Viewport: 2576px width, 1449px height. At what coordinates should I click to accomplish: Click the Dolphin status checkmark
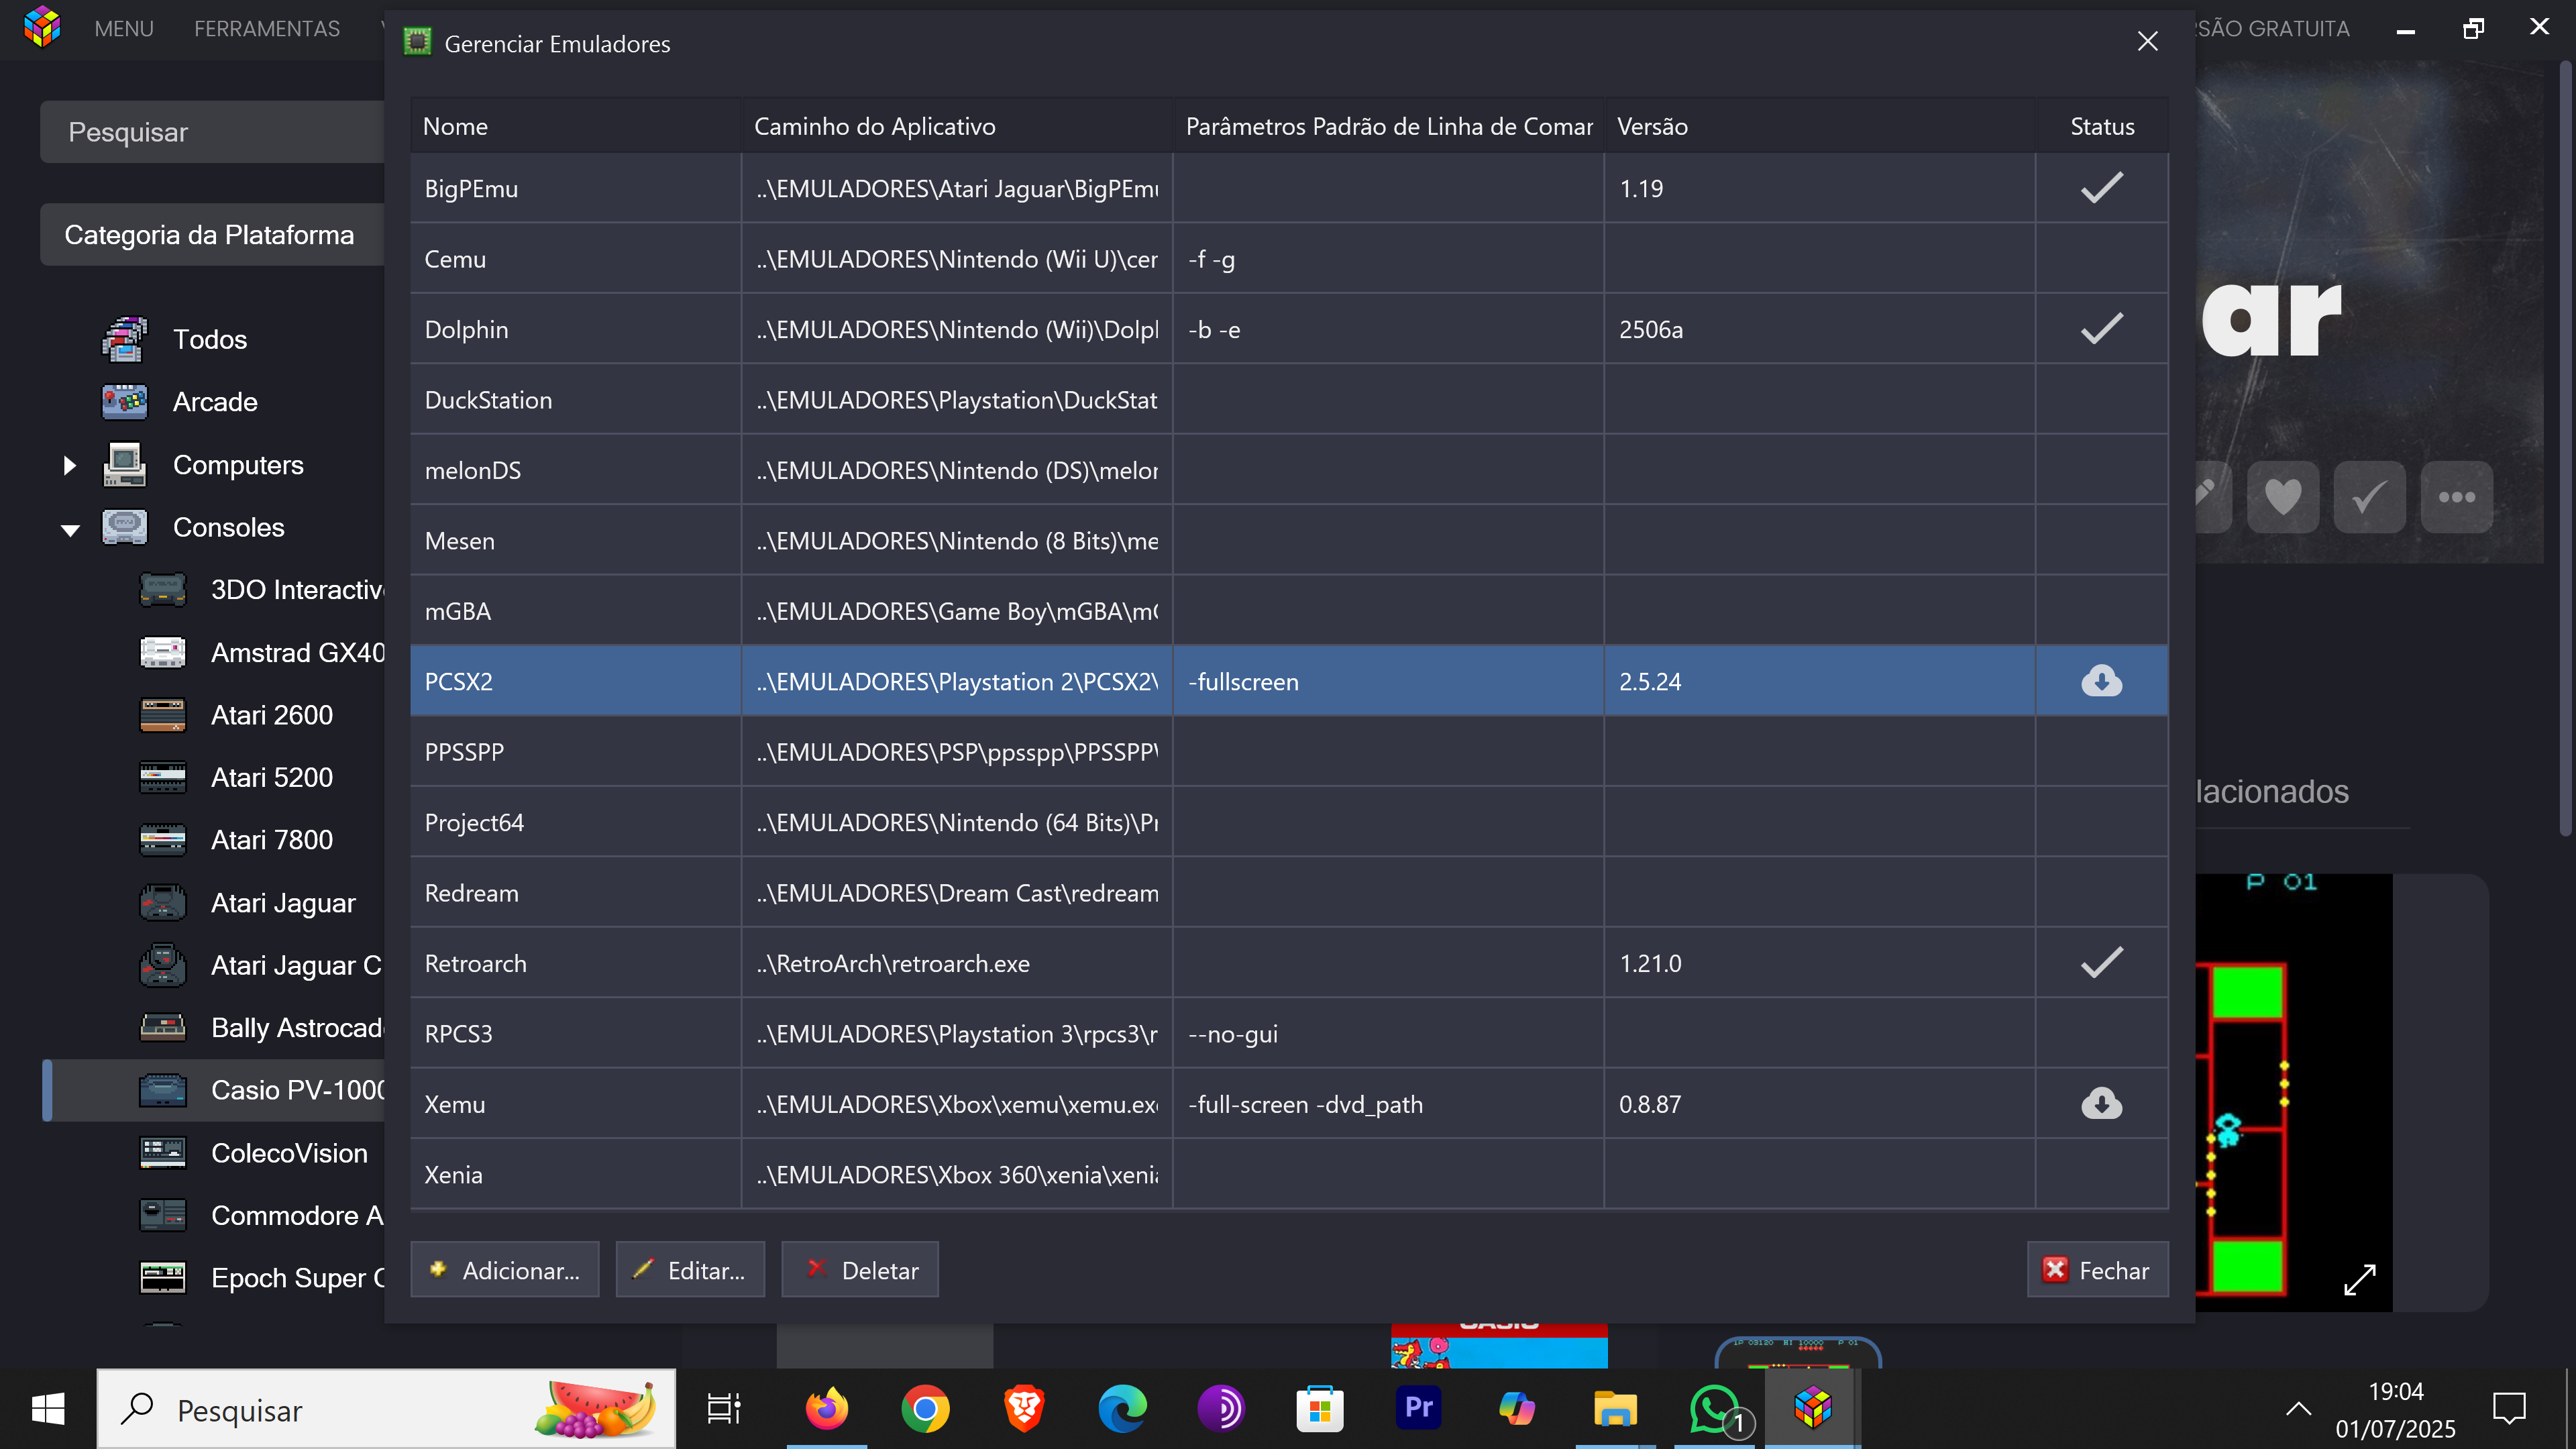click(2101, 328)
